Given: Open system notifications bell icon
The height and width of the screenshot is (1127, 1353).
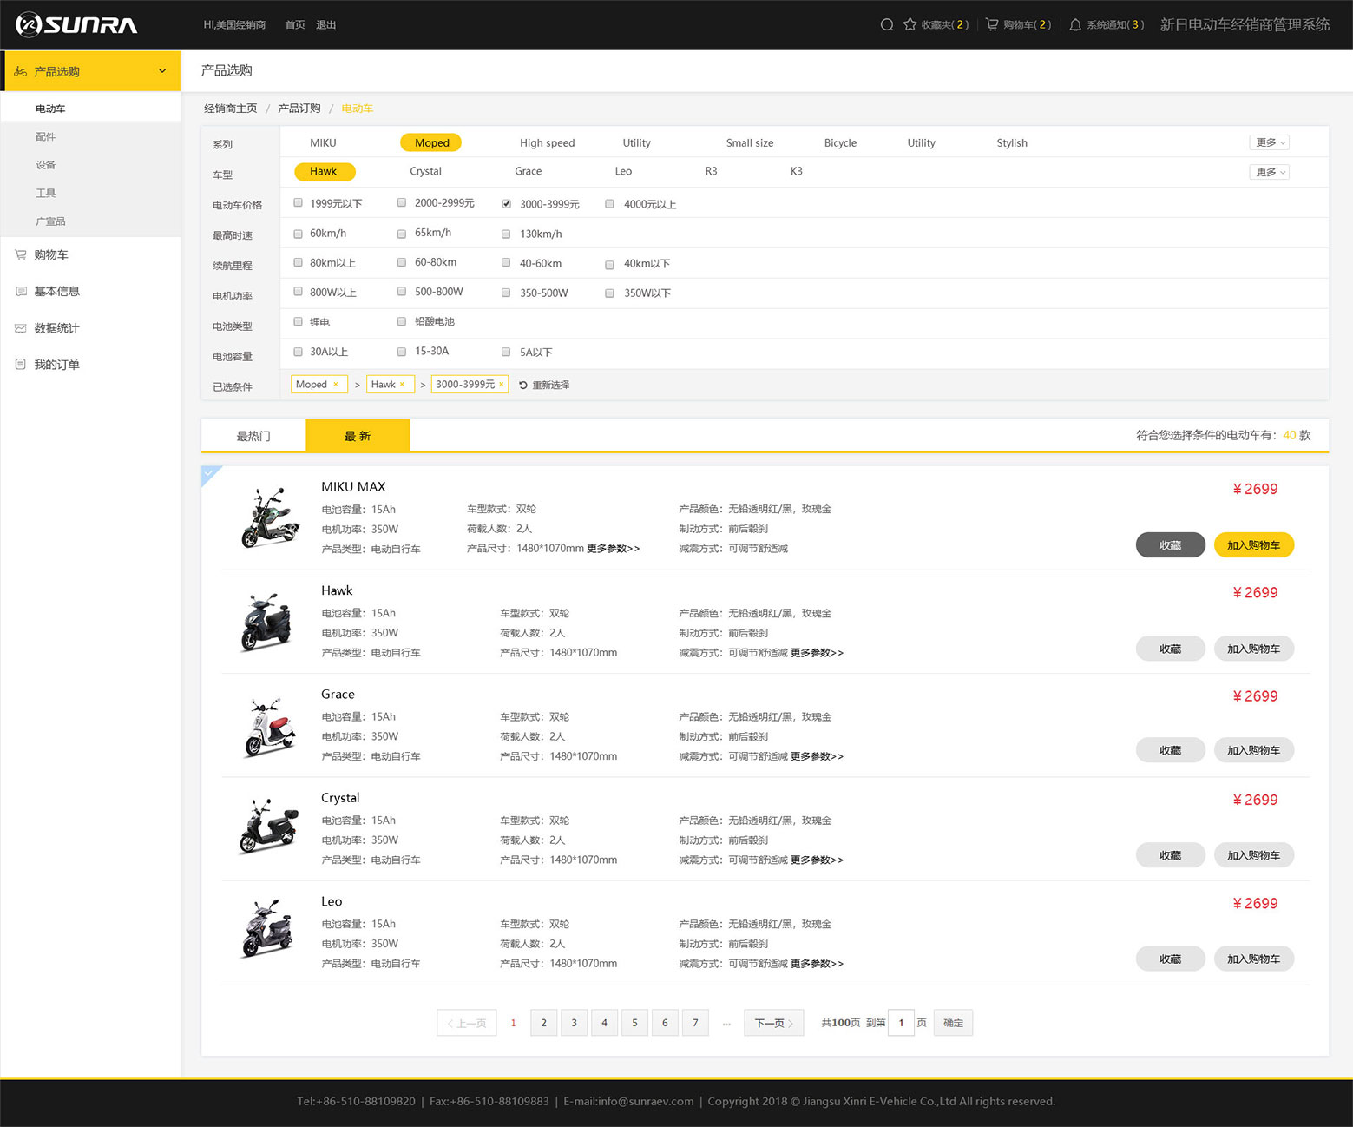Looking at the screenshot, I should click(1074, 24).
